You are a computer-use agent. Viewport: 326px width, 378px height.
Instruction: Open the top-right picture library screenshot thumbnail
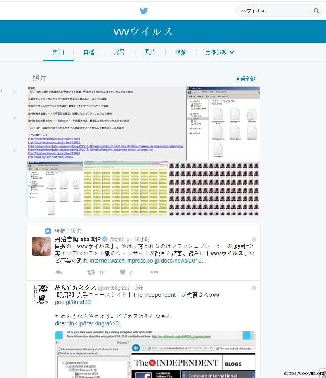coord(224,123)
